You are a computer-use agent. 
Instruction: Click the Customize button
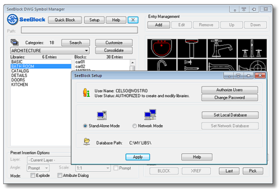click(114, 42)
